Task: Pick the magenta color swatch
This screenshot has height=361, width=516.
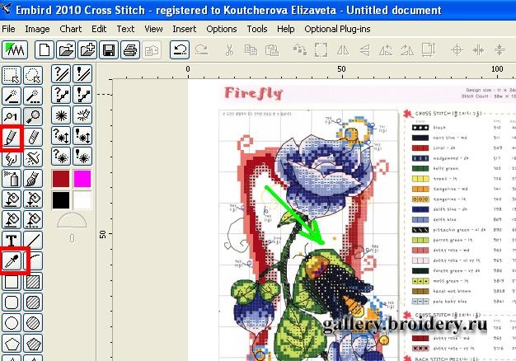Action: tap(82, 179)
